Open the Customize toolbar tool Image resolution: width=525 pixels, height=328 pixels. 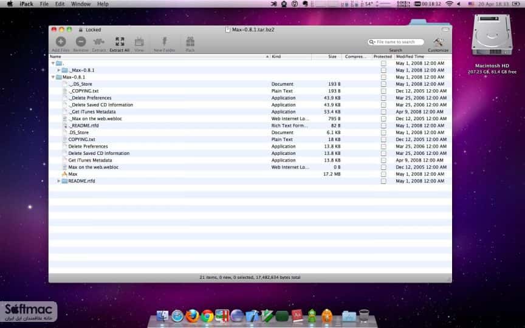(438, 42)
